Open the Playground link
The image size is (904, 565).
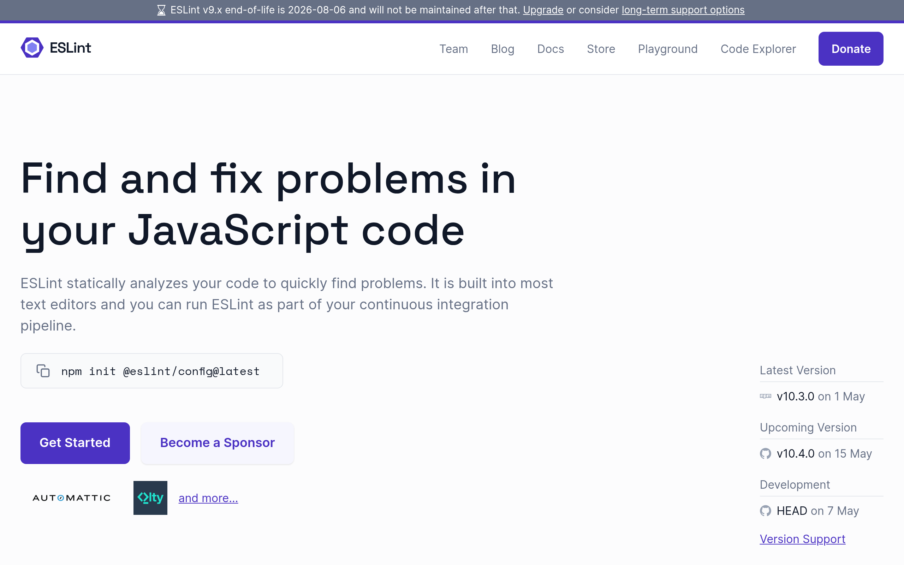(x=667, y=49)
